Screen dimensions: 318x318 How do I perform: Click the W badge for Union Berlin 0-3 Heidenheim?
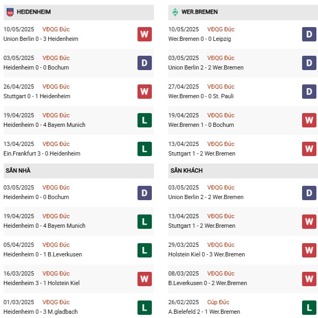[144, 35]
